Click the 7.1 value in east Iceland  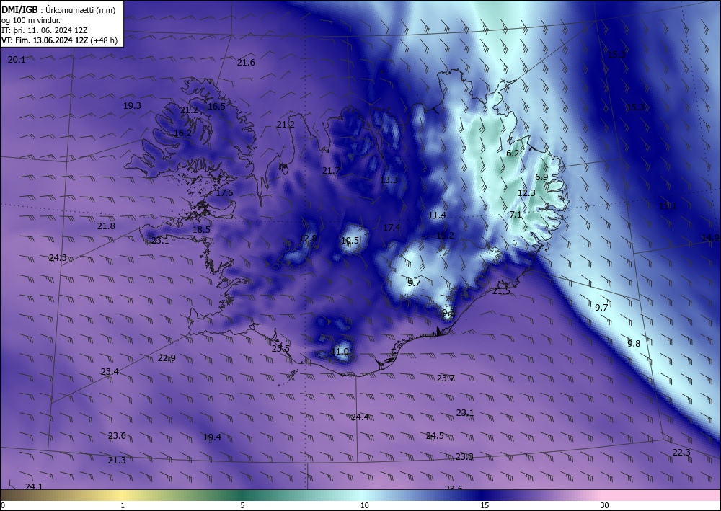(x=516, y=214)
